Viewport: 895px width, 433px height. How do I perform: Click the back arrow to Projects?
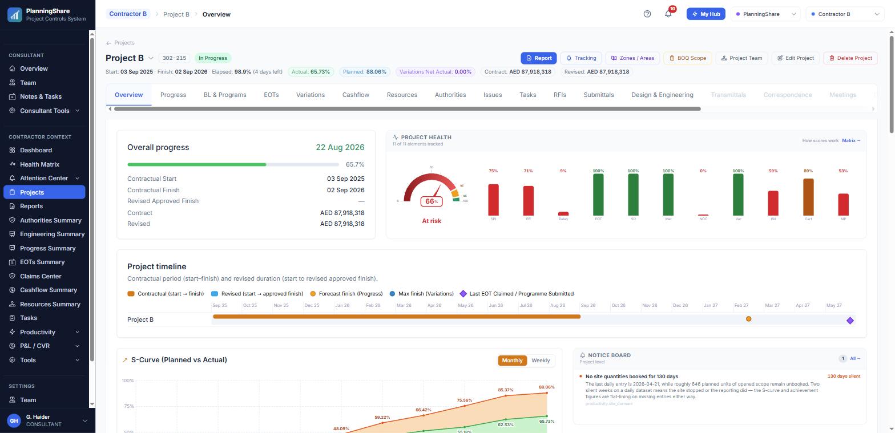point(108,43)
